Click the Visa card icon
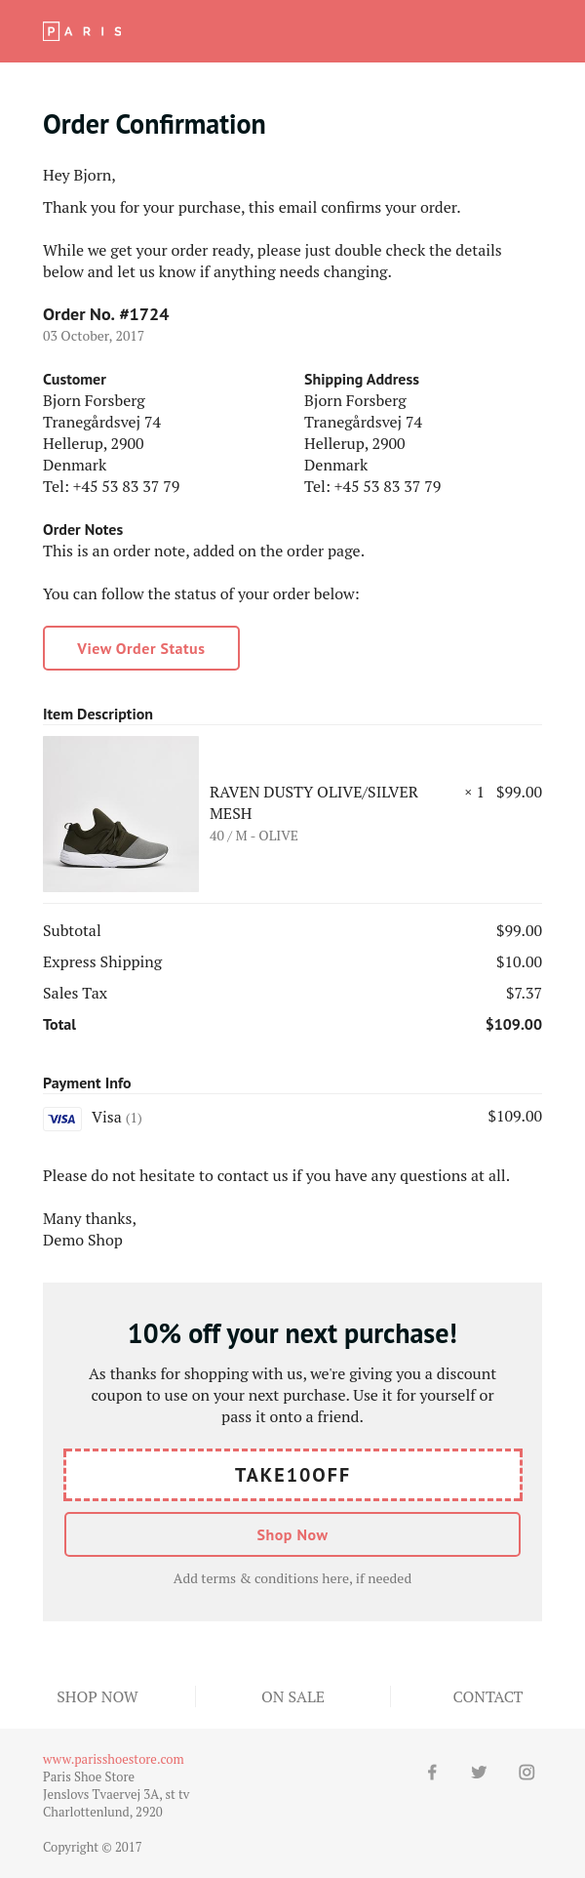This screenshot has width=585, height=1878. (62, 1119)
